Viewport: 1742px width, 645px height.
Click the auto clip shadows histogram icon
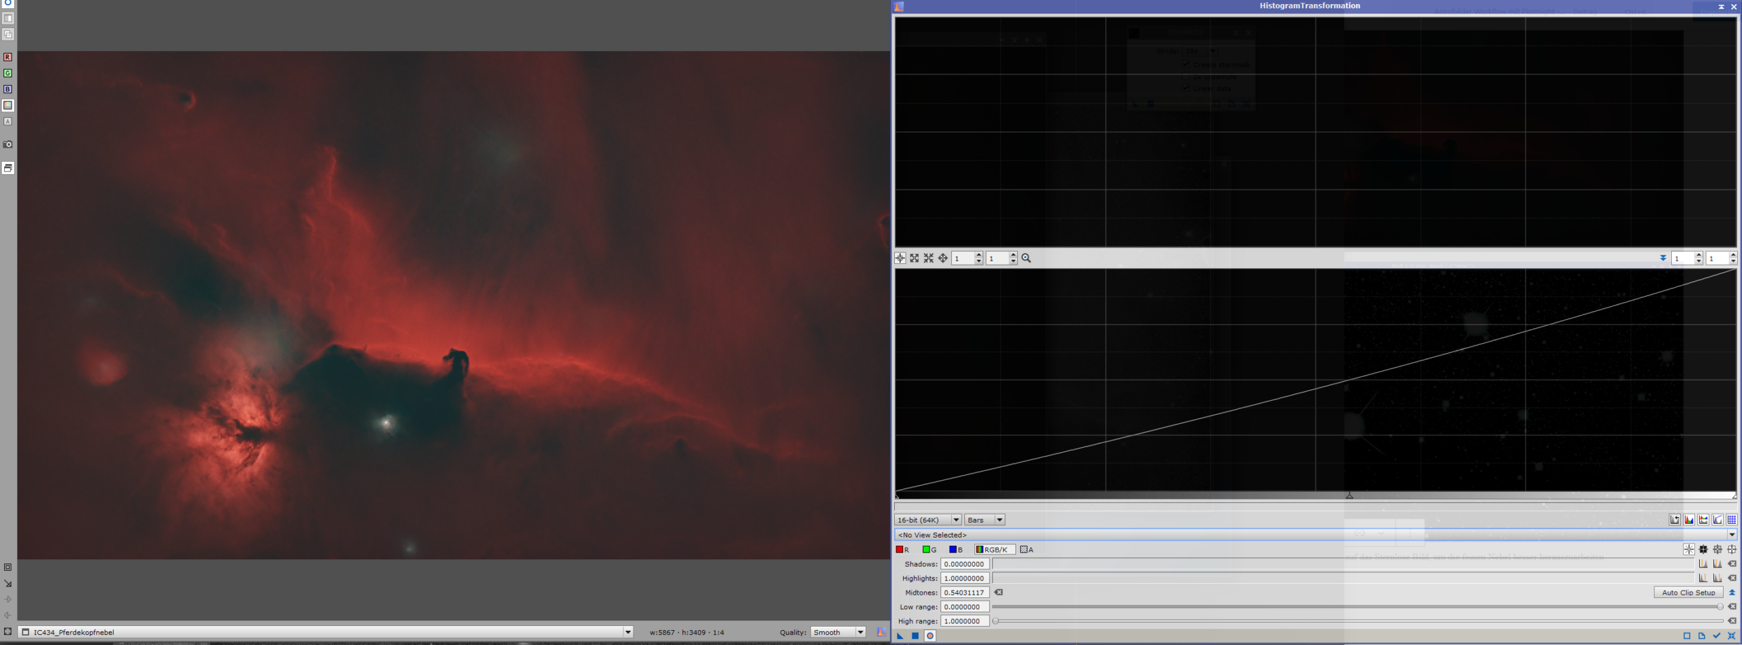click(x=1703, y=564)
